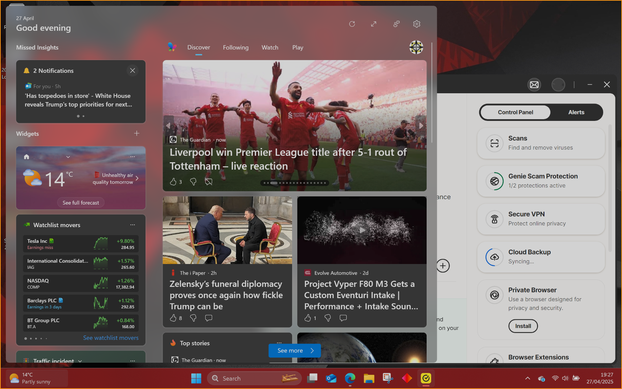Image resolution: width=622 pixels, height=389 pixels.
Task: Open widgets settings gear
Action: (416, 24)
